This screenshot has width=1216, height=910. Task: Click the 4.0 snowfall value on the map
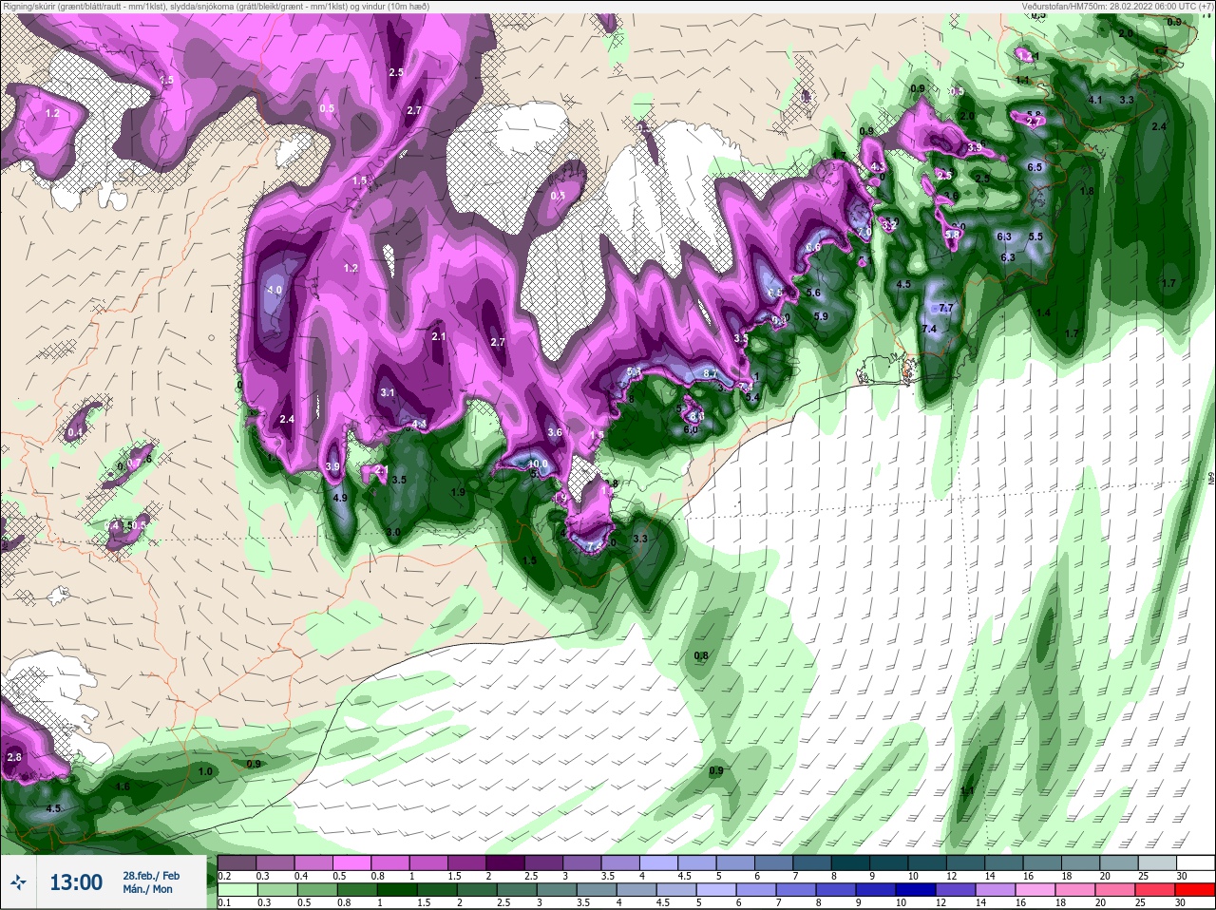[x=275, y=290]
